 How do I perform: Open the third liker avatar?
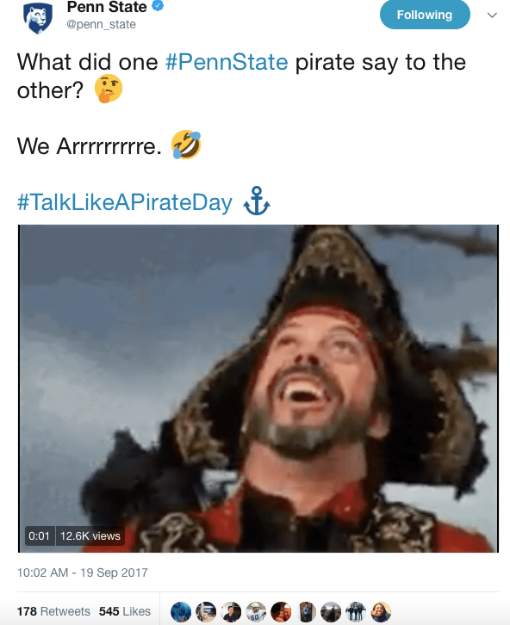(x=231, y=612)
